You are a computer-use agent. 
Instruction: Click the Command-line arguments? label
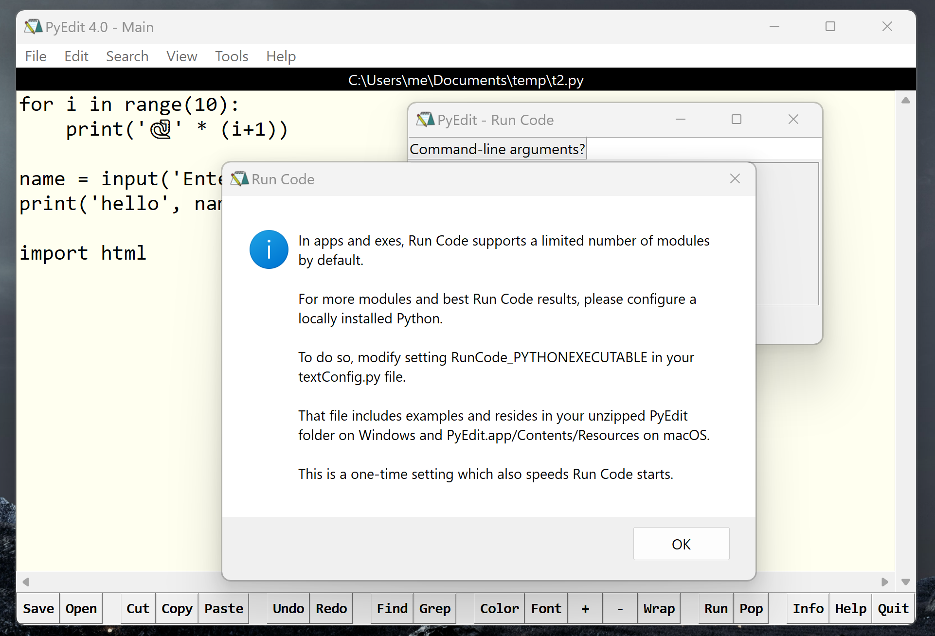(497, 149)
